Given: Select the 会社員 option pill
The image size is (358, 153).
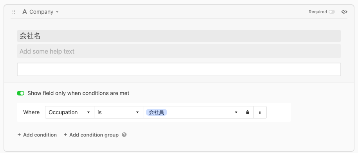Looking at the screenshot, I should [156, 112].
